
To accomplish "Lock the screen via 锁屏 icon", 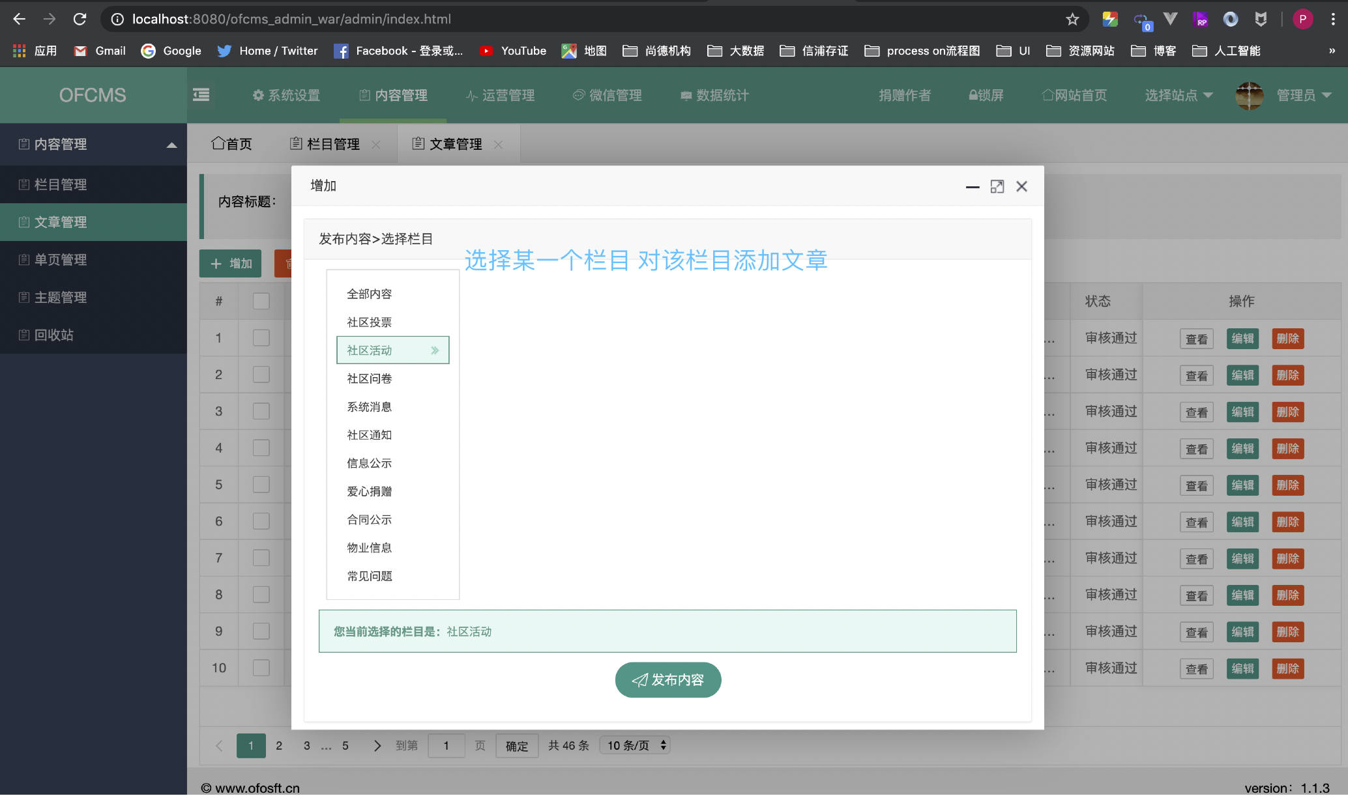I will (986, 95).
